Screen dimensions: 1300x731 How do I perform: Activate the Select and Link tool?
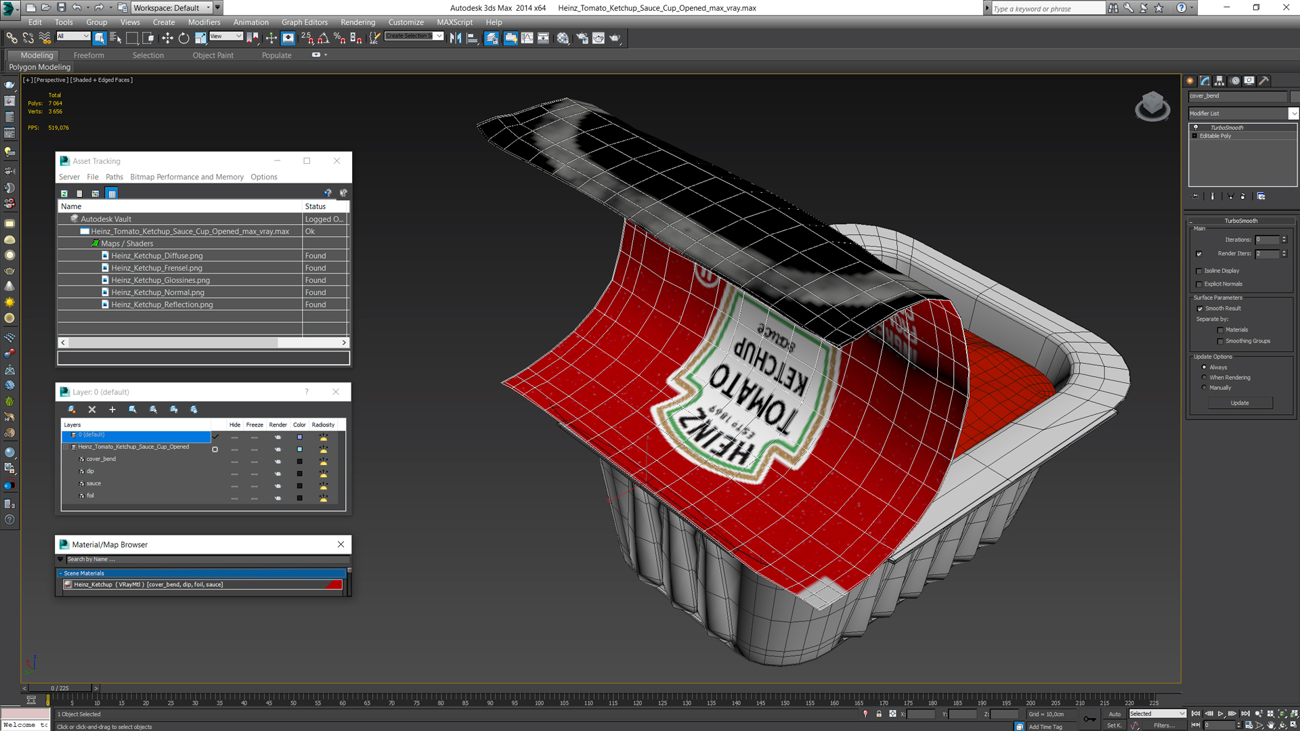coord(12,38)
